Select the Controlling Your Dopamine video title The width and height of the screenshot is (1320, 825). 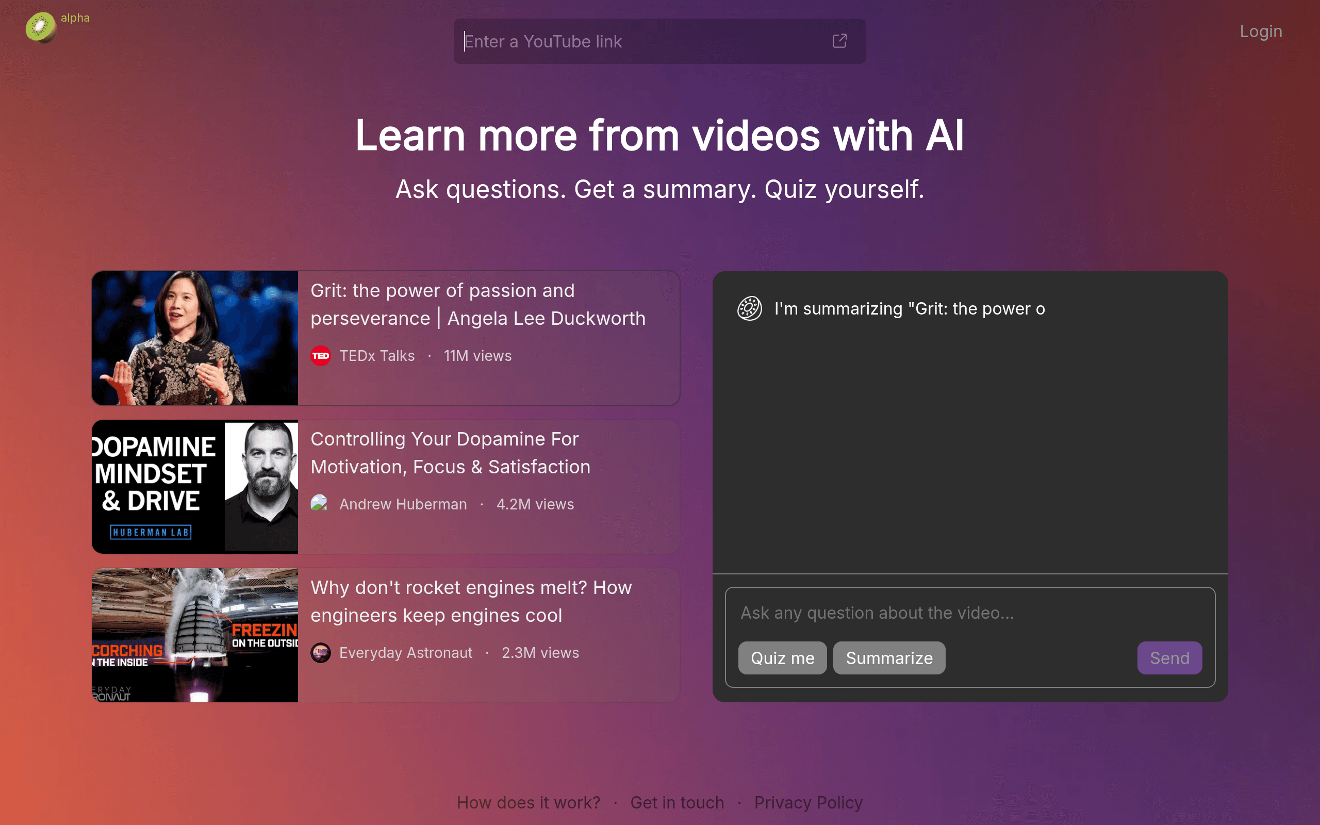coord(450,453)
